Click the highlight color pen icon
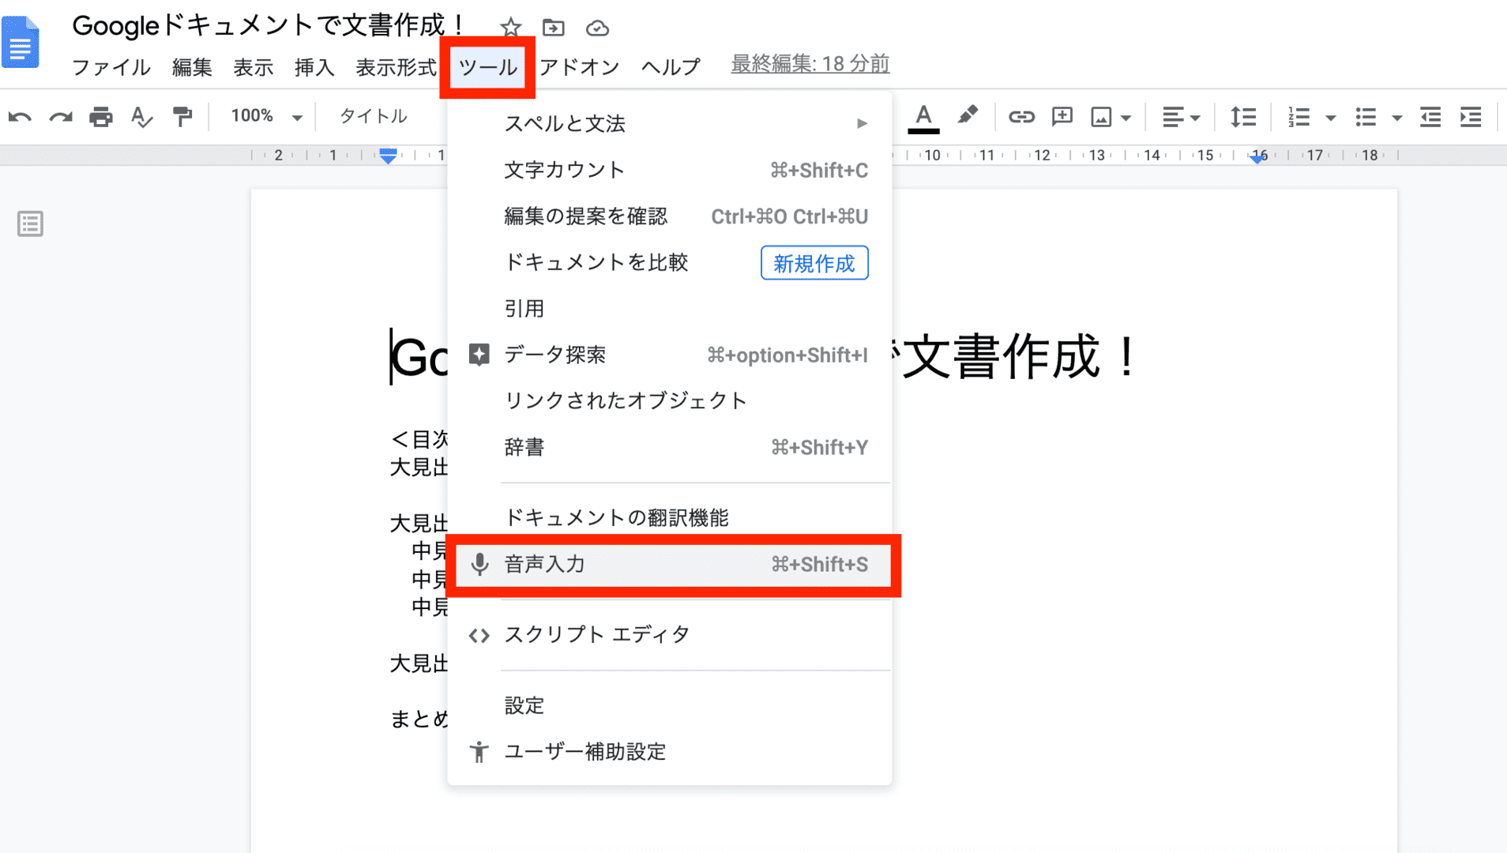Viewport: 1507px width, 853px height. (967, 116)
